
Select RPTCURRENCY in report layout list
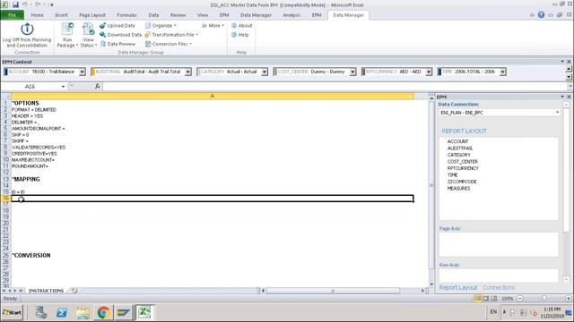463,168
